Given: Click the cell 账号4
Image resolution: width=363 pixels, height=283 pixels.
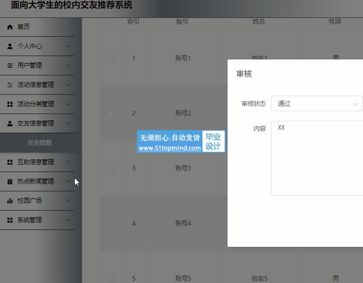Looking at the screenshot, I should [183, 224].
